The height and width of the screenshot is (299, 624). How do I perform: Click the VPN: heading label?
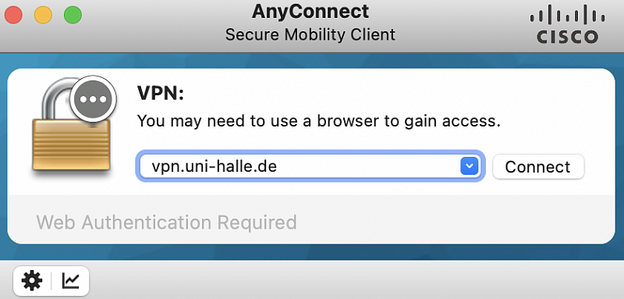pyautogui.click(x=161, y=94)
